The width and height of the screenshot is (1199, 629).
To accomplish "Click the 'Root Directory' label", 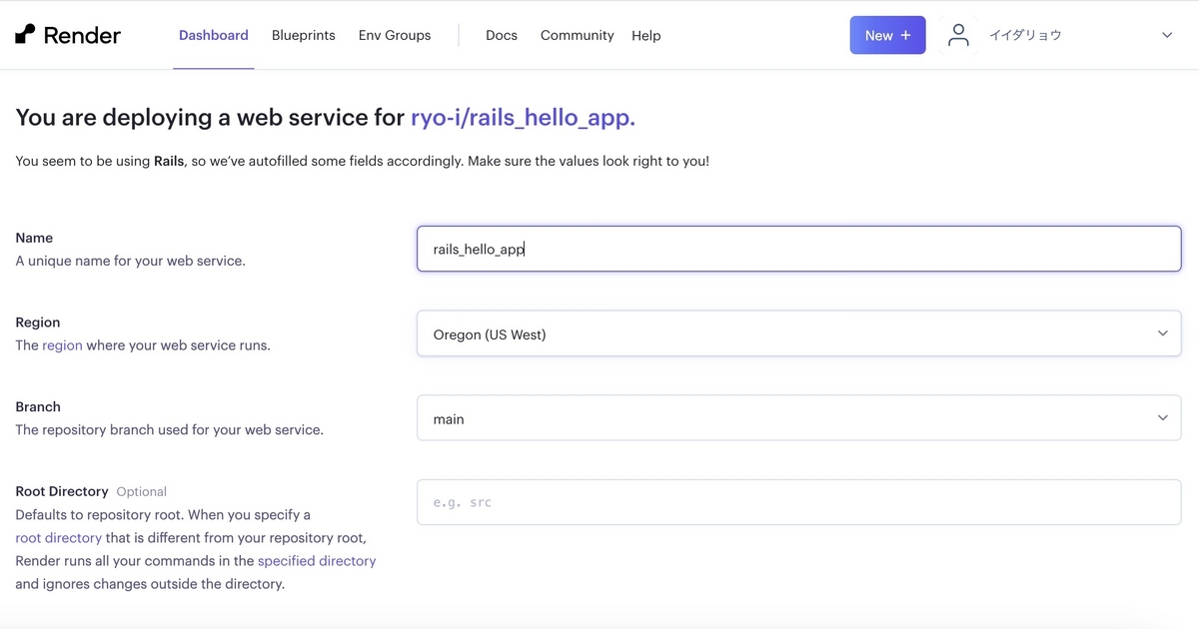I will 62,491.
